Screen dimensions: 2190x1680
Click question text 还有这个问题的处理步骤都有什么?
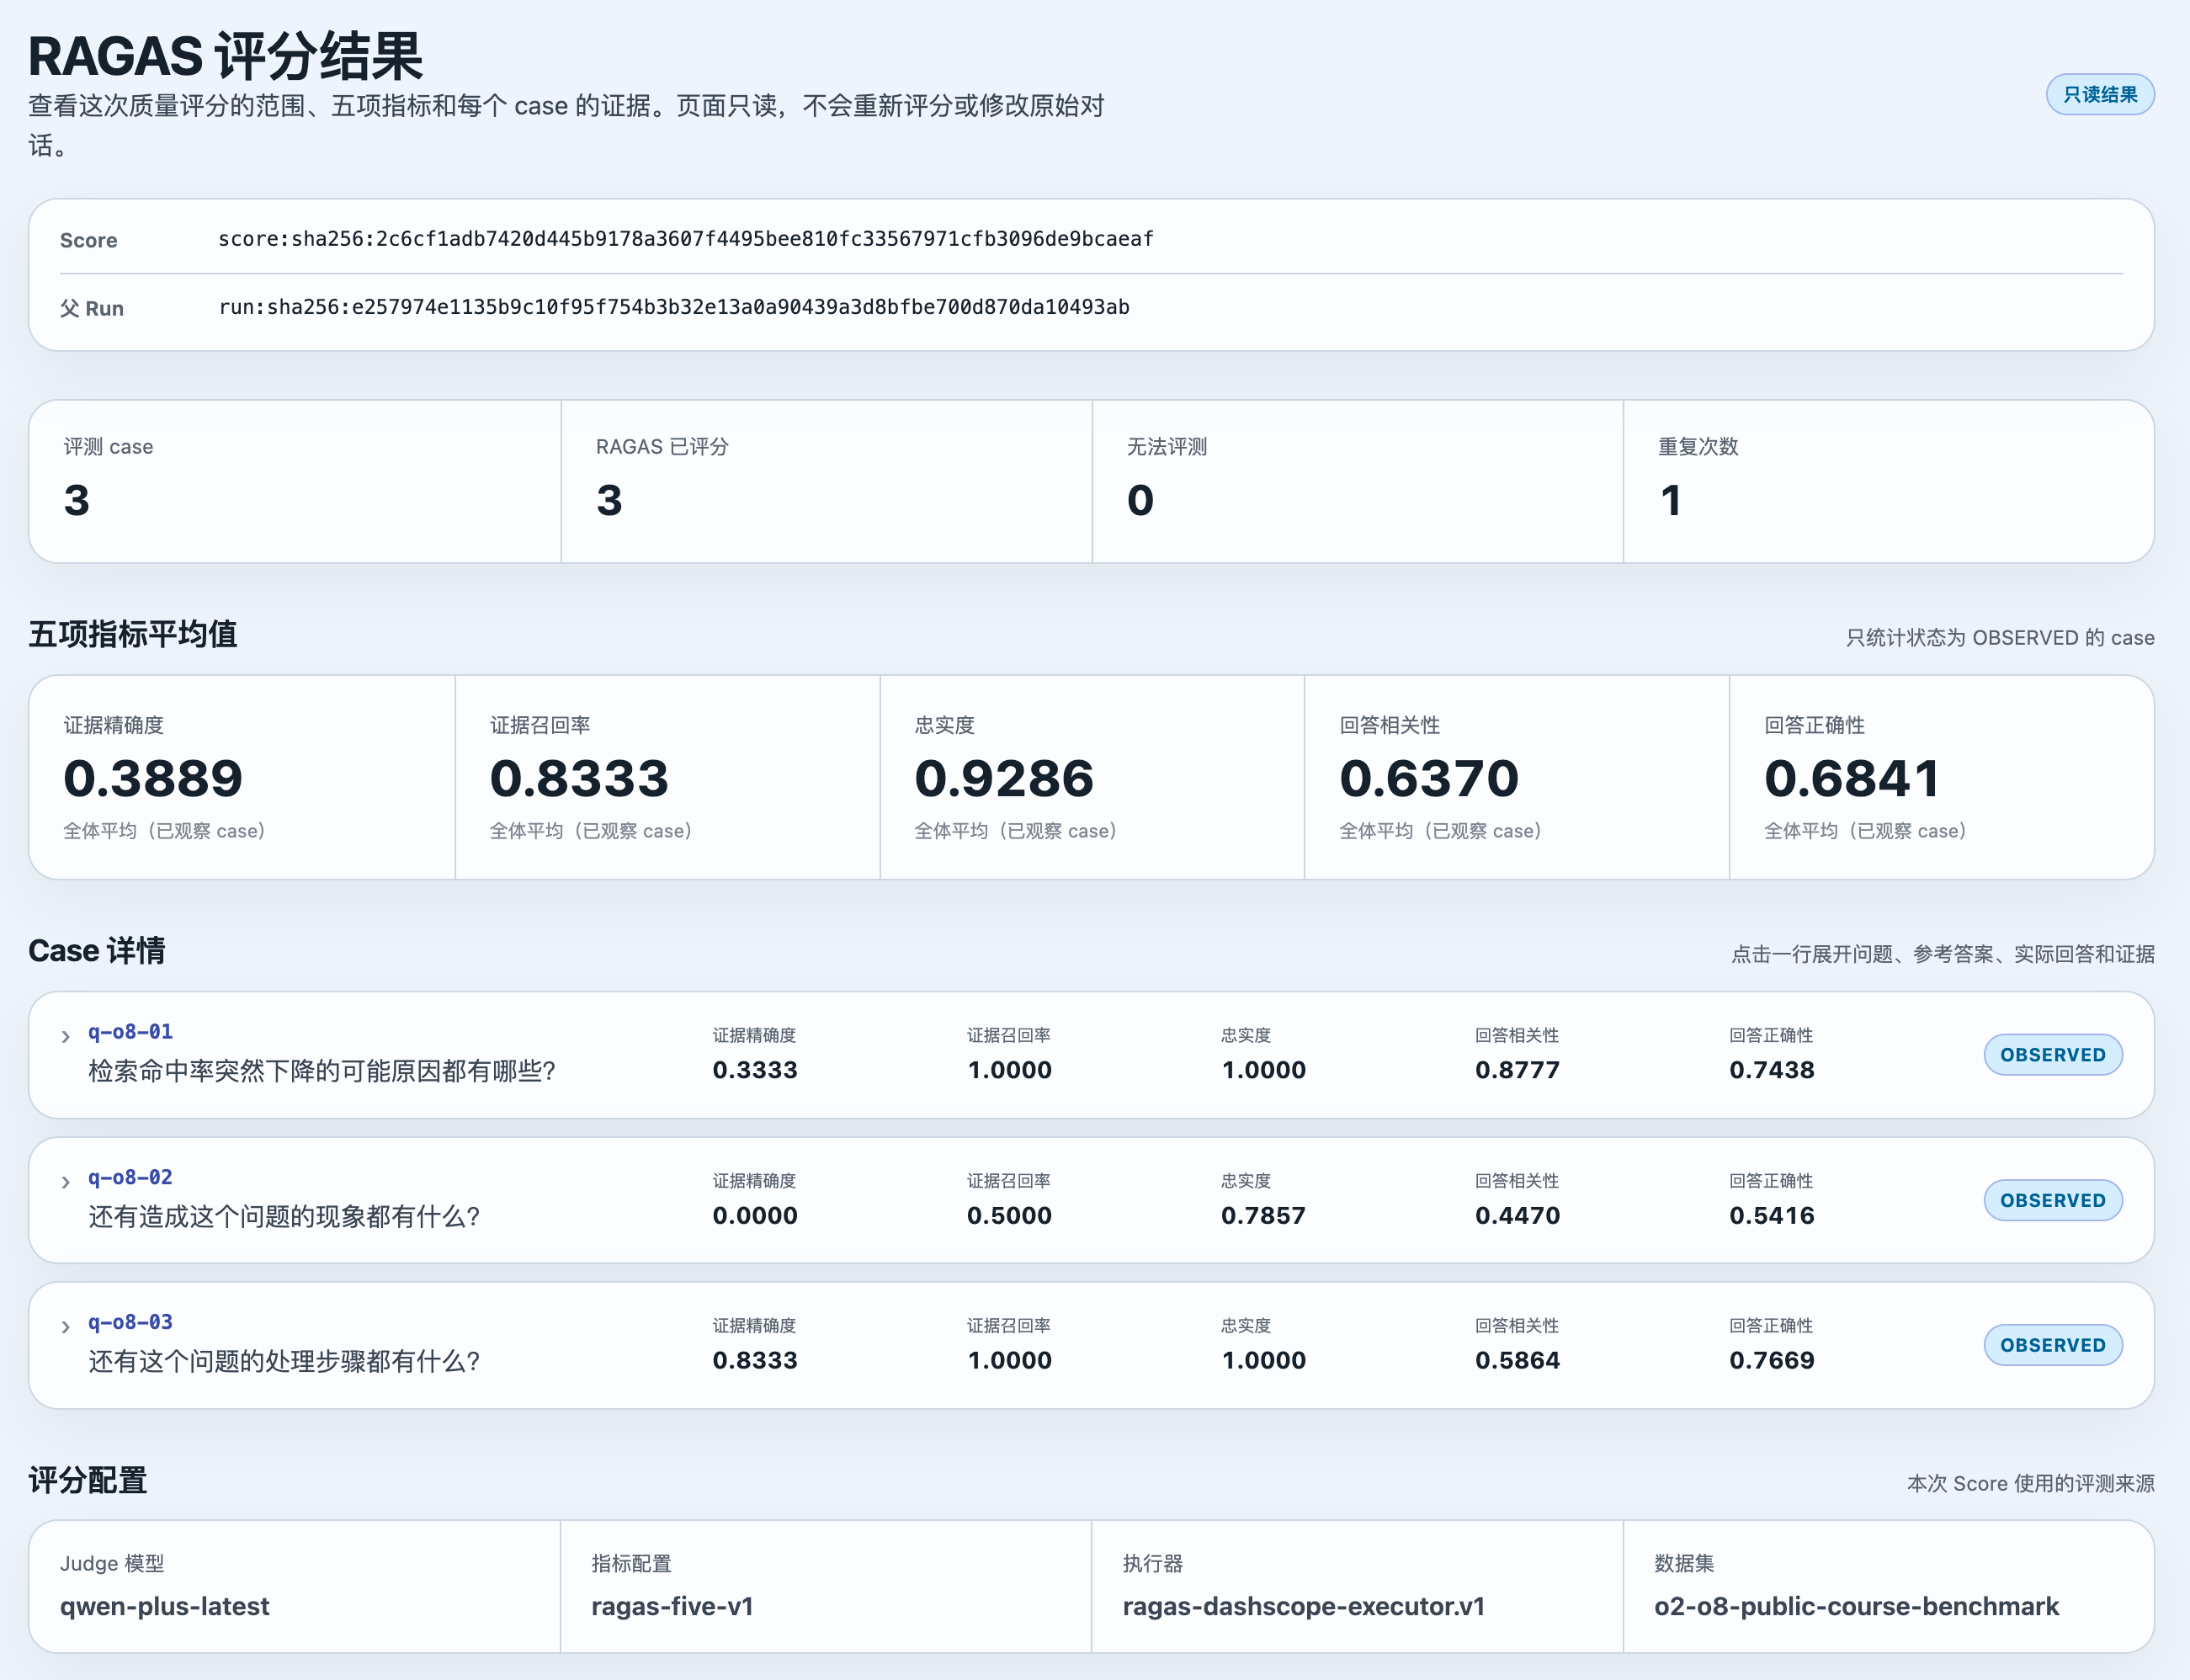tap(285, 1361)
